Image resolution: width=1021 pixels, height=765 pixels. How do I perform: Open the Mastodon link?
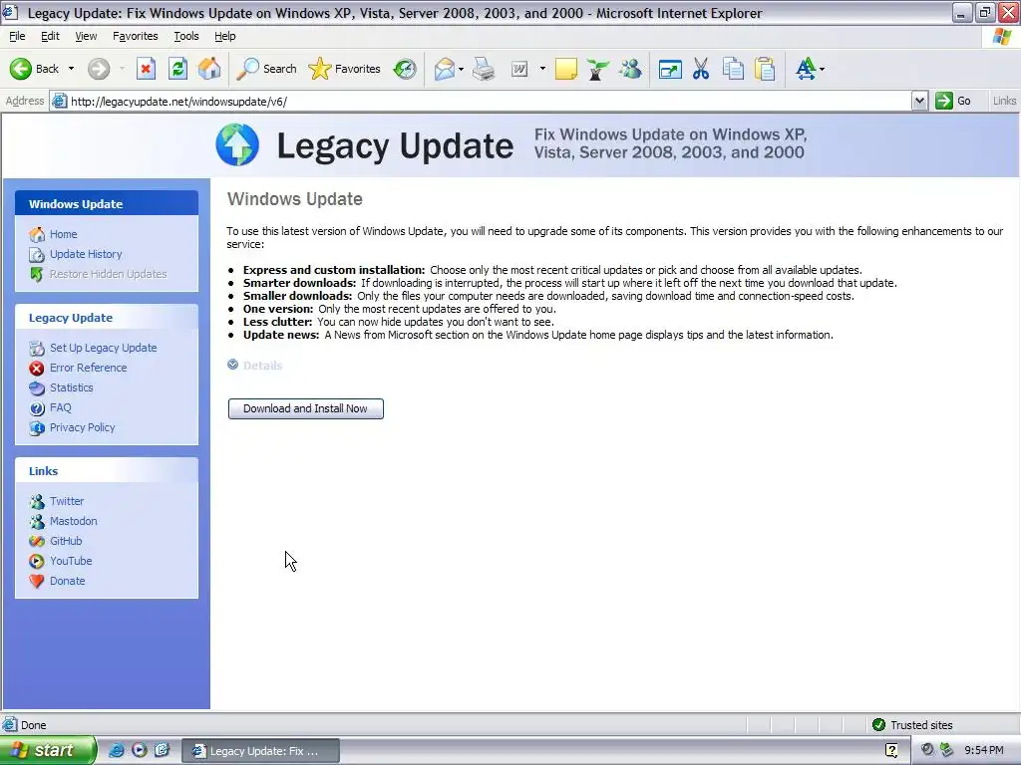(74, 521)
